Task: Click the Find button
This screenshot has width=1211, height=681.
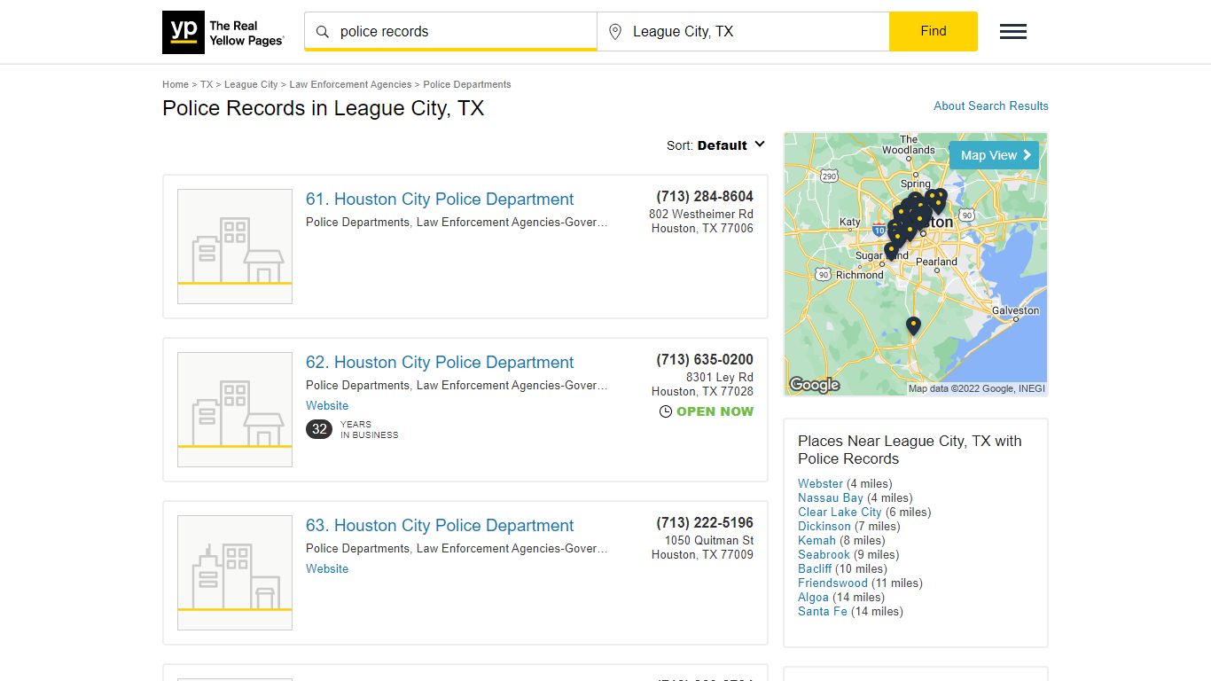Action: pyautogui.click(x=934, y=31)
